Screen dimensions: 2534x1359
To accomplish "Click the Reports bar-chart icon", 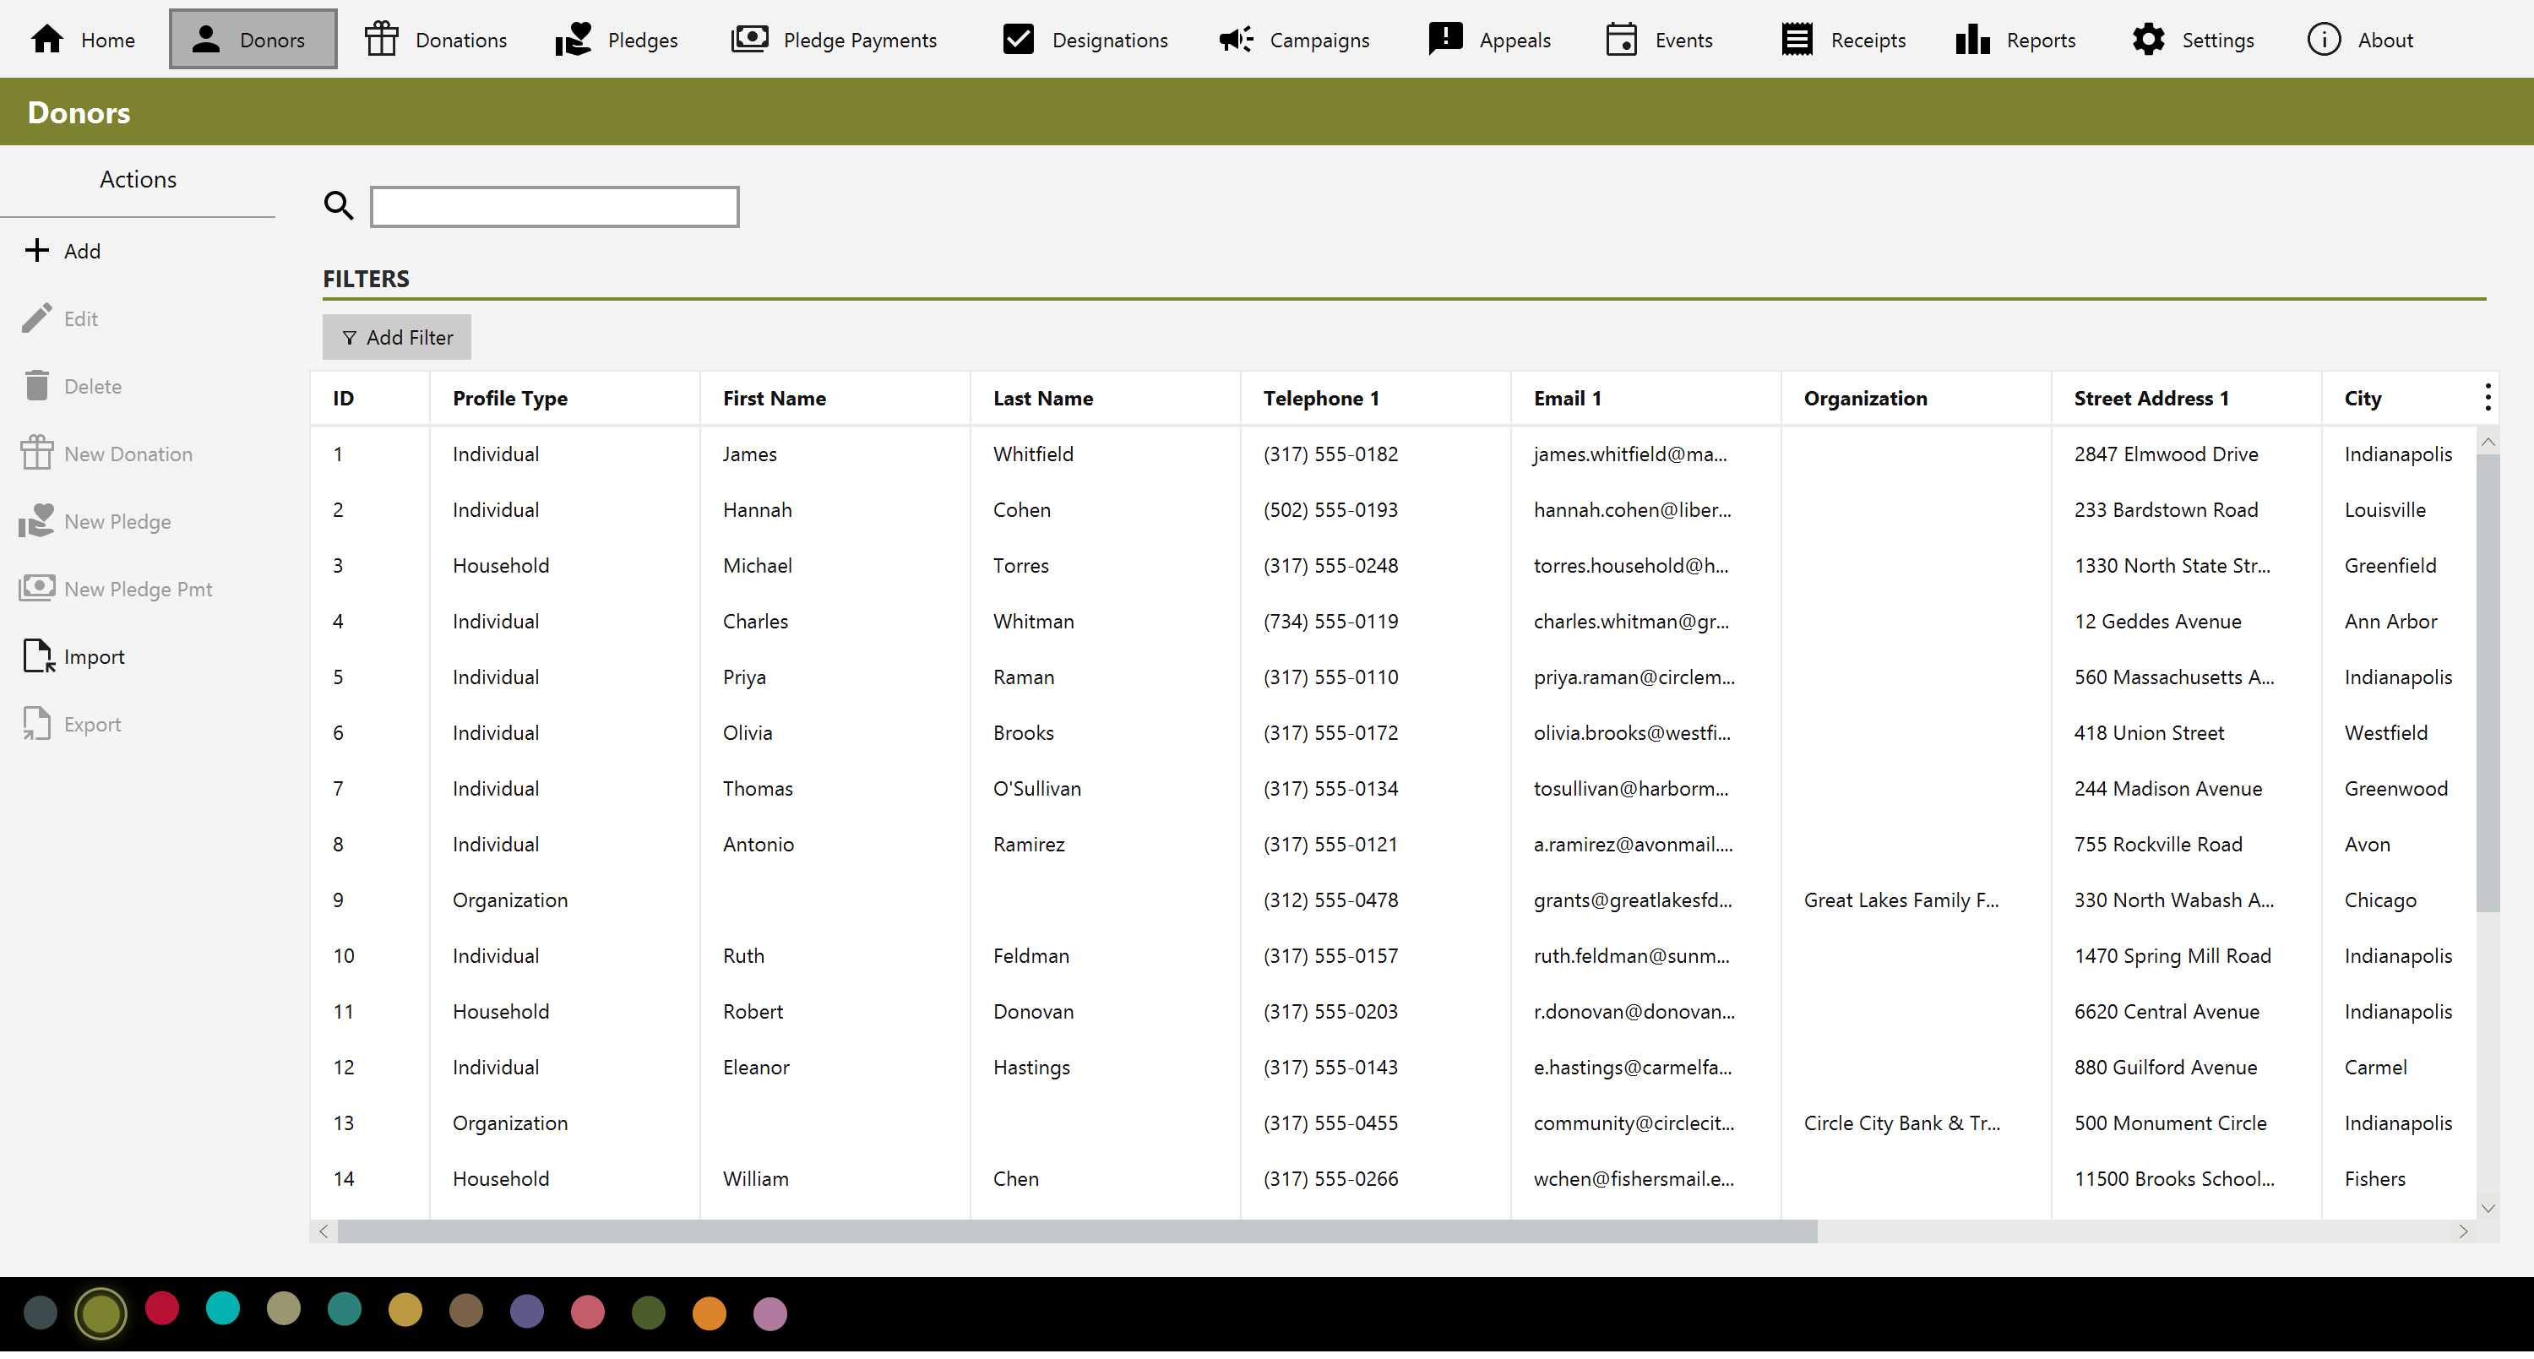I will coord(1972,40).
